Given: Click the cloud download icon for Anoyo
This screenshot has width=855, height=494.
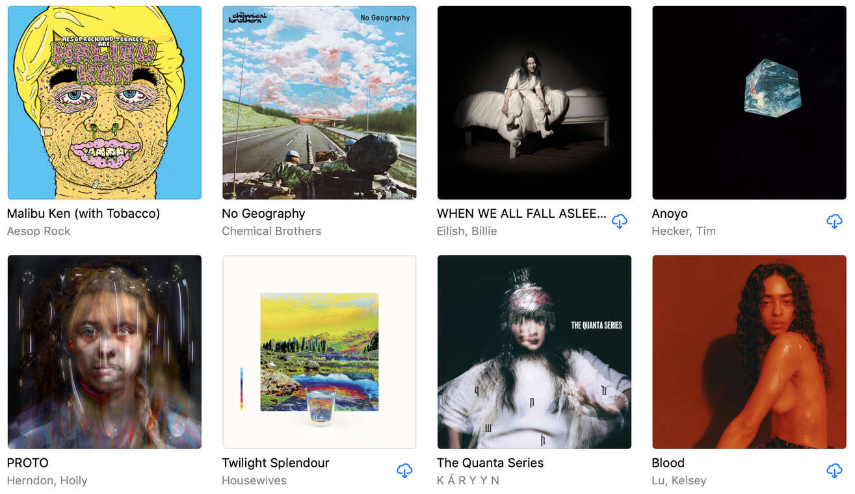Looking at the screenshot, I should [x=834, y=222].
